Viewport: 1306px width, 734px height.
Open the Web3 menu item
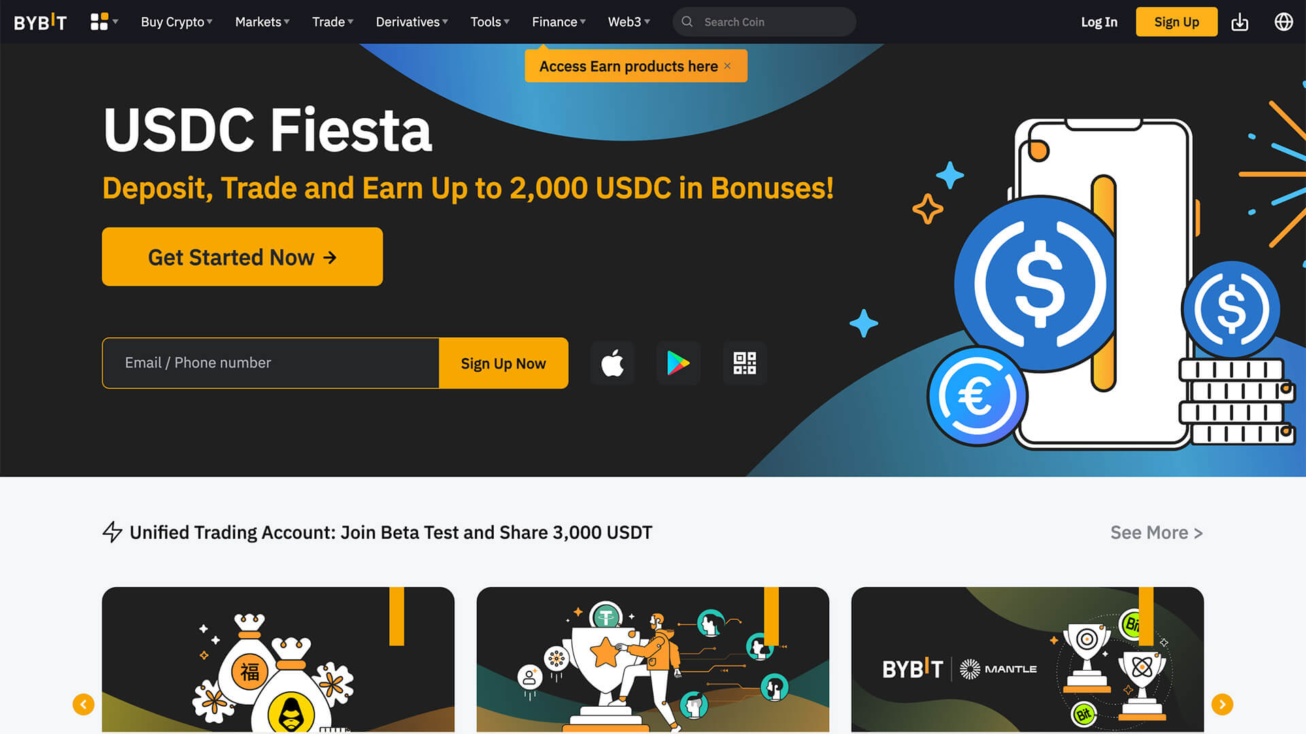pos(629,22)
